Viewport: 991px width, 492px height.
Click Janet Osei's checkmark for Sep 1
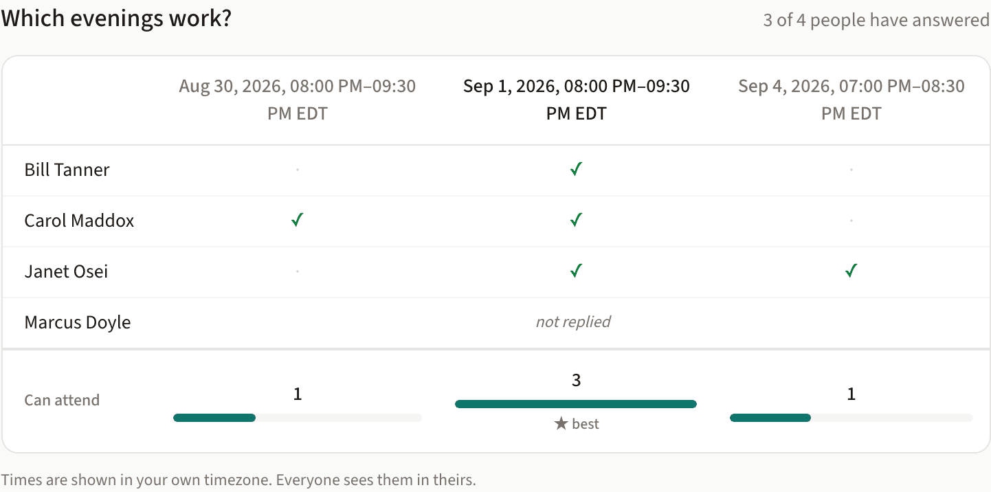tap(576, 271)
